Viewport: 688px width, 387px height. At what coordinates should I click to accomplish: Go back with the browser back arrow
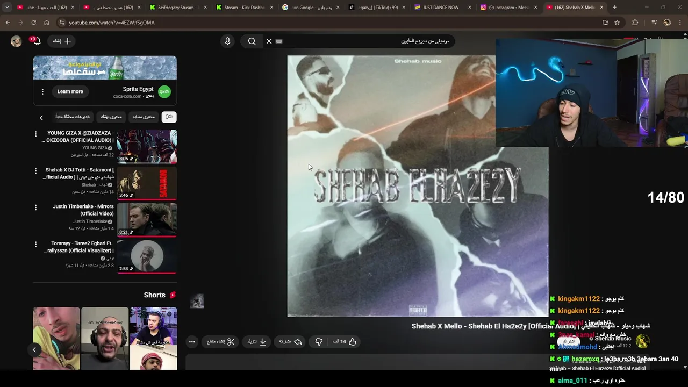coord(8,23)
